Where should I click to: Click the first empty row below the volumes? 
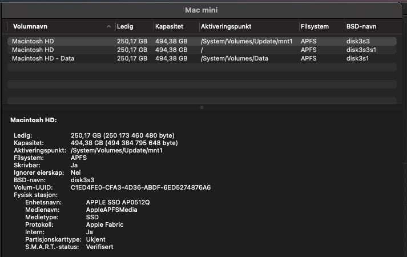coord(201,67)
